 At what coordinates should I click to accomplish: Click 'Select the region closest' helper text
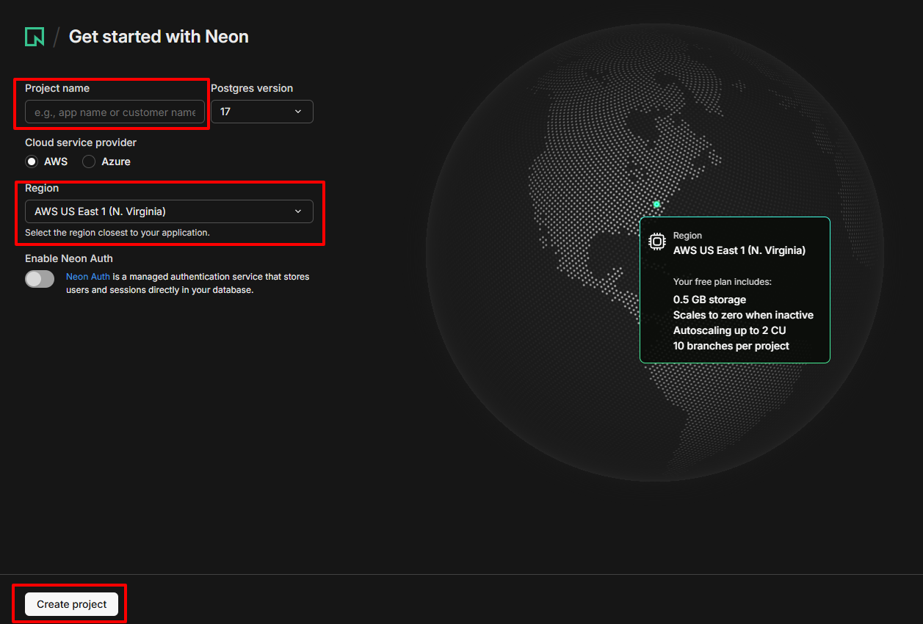point(117,233)
